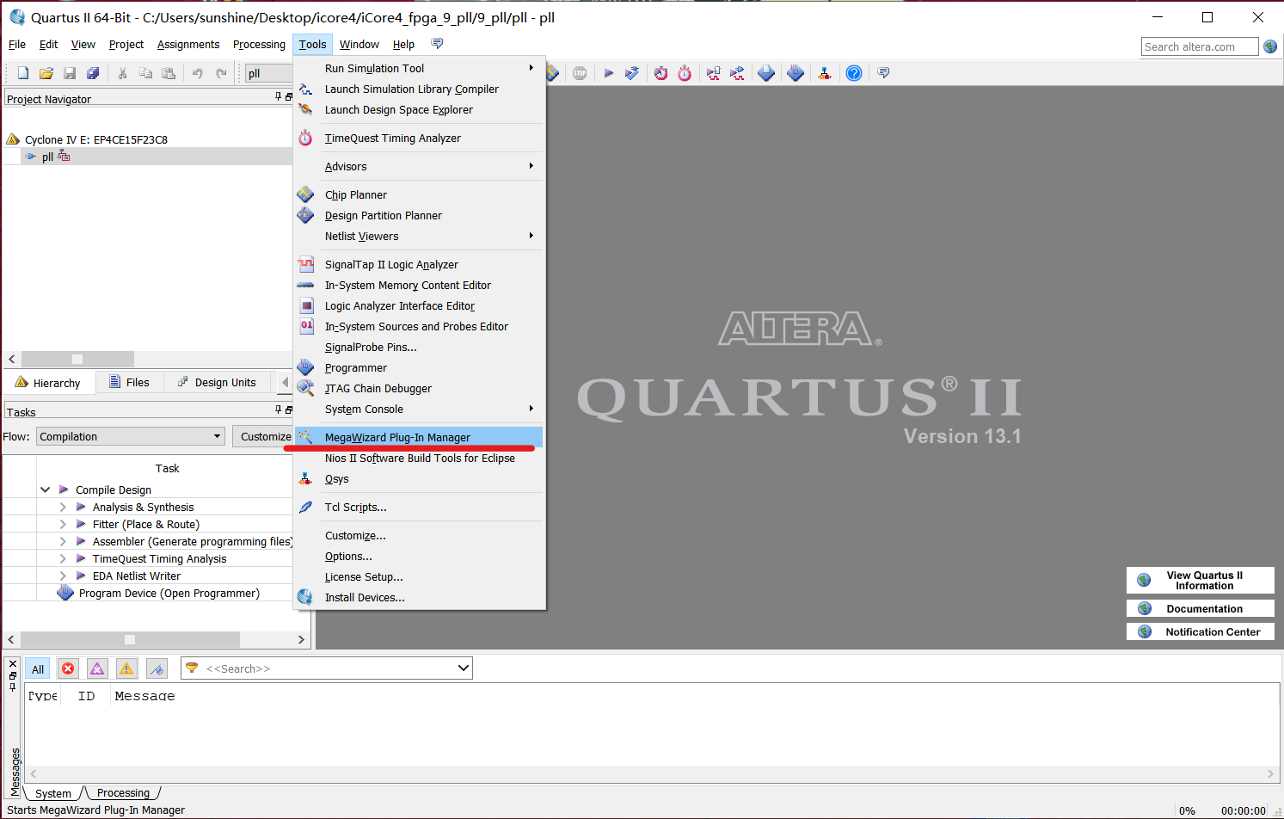Click the New File toolbar icon
This screenshot has height=819, width=1284.
point(23,73)
